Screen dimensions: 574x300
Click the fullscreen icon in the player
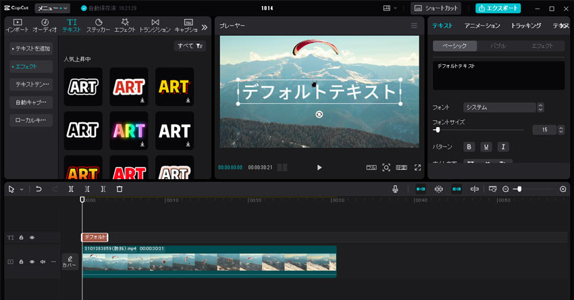(417, 168)
